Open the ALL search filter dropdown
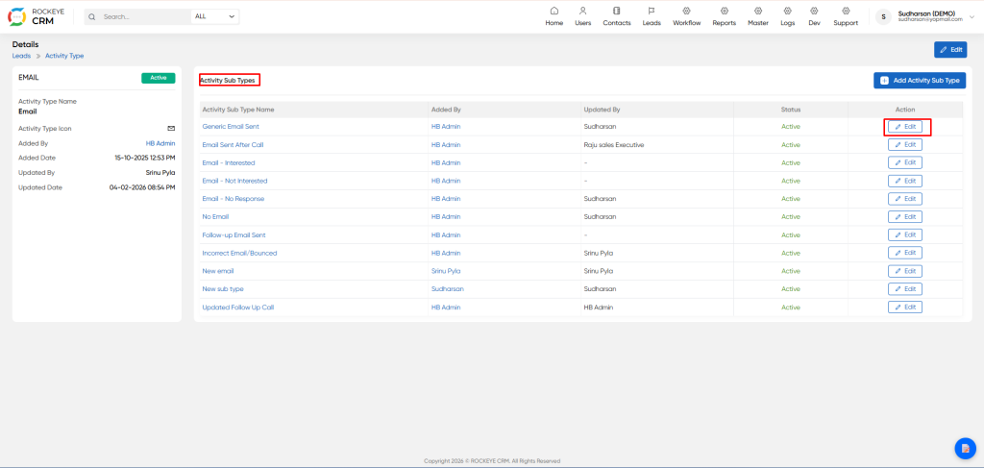 click(214, 17)
